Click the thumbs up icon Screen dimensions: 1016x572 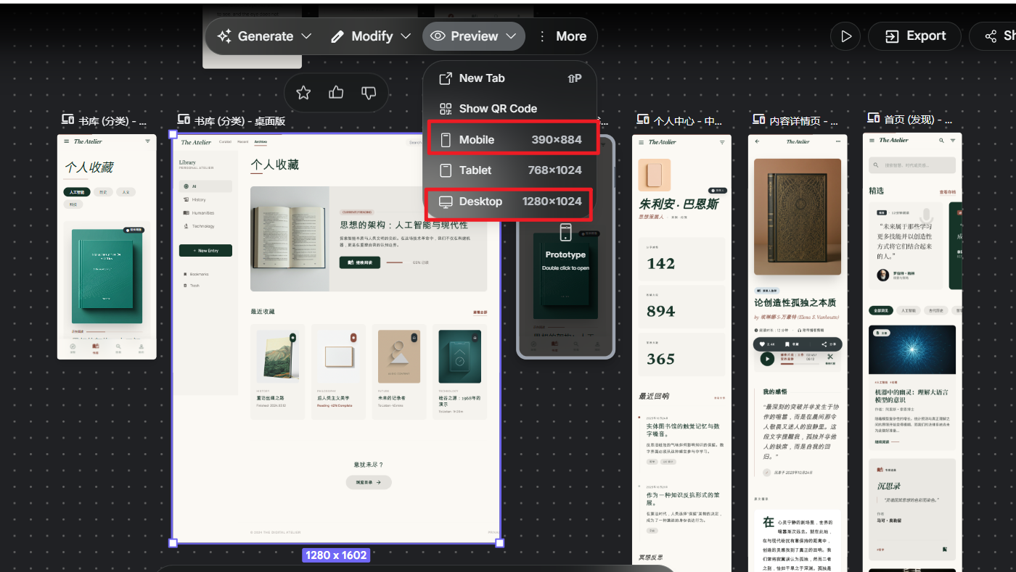pos(336,93)
